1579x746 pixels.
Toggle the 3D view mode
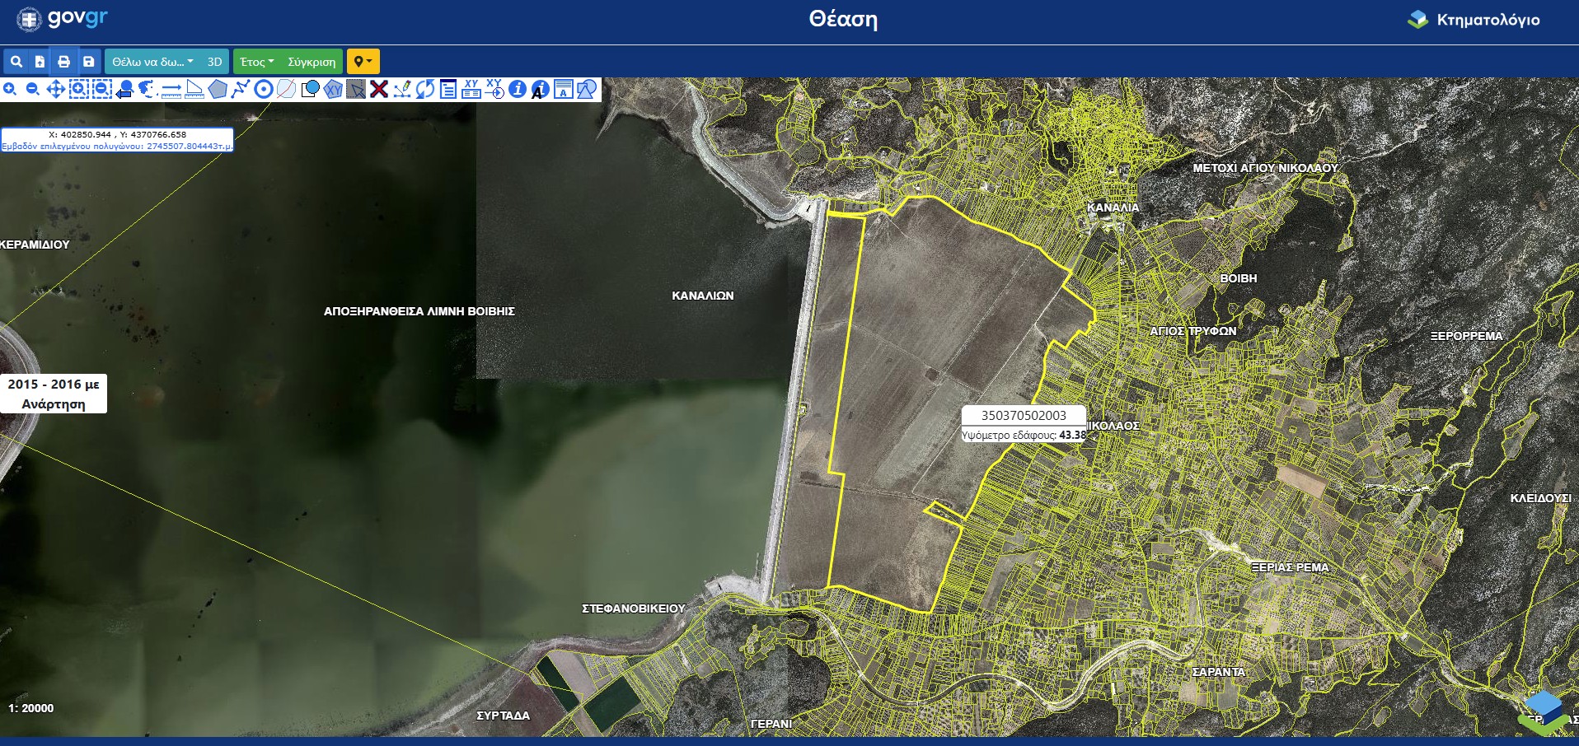tap(214, 62)
